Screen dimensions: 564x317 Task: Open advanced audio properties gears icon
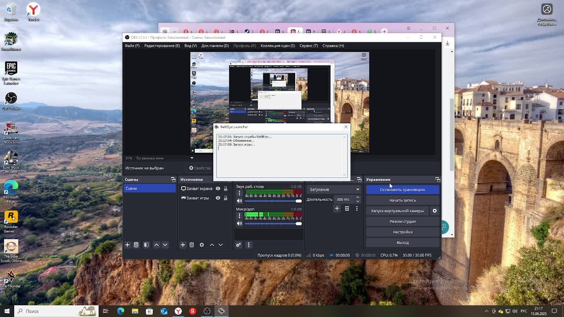point(238,245)
